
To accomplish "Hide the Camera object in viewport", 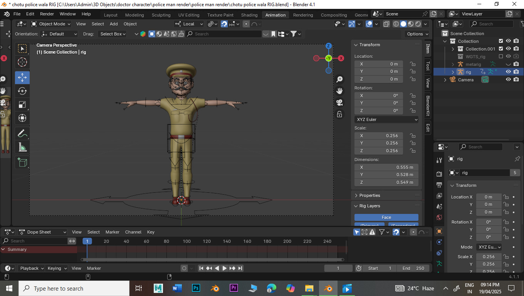I will tap(508, 79).
